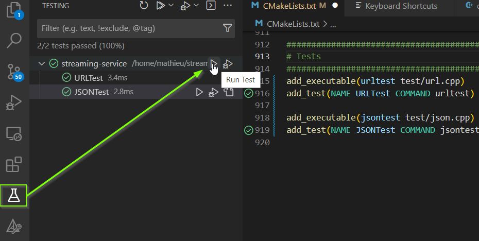479x241 pixels.
Task: Open the CMake tools view
Action: [14, 227]
